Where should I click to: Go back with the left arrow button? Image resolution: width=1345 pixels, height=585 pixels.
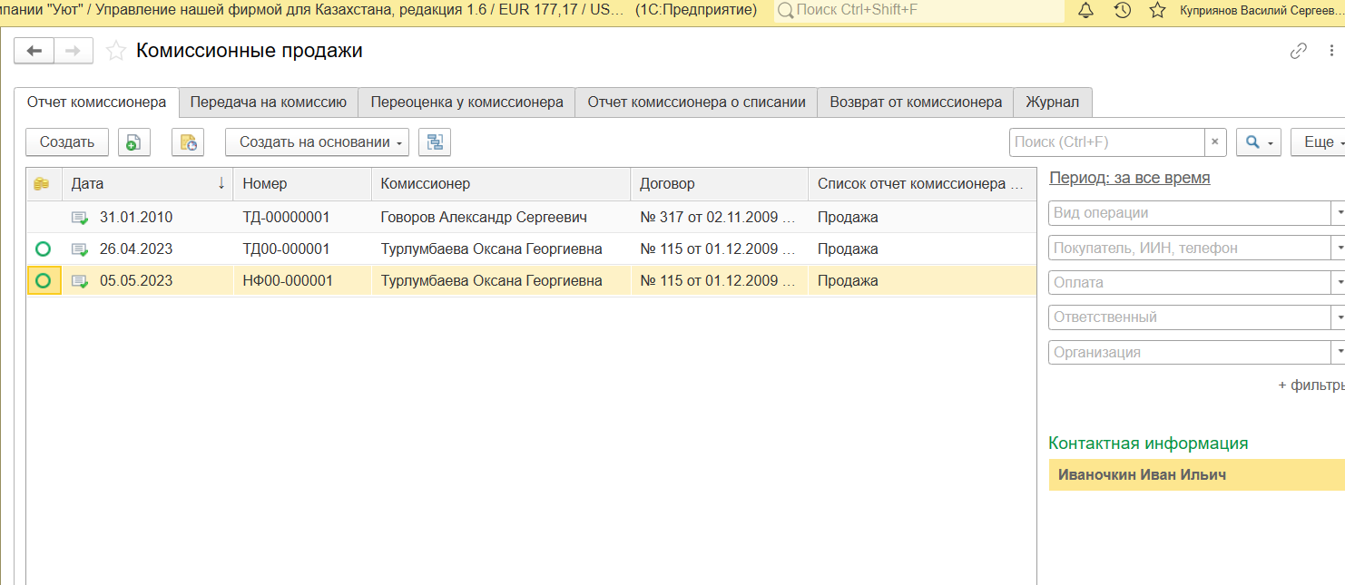pyautogui.click(x=34, y=51)
